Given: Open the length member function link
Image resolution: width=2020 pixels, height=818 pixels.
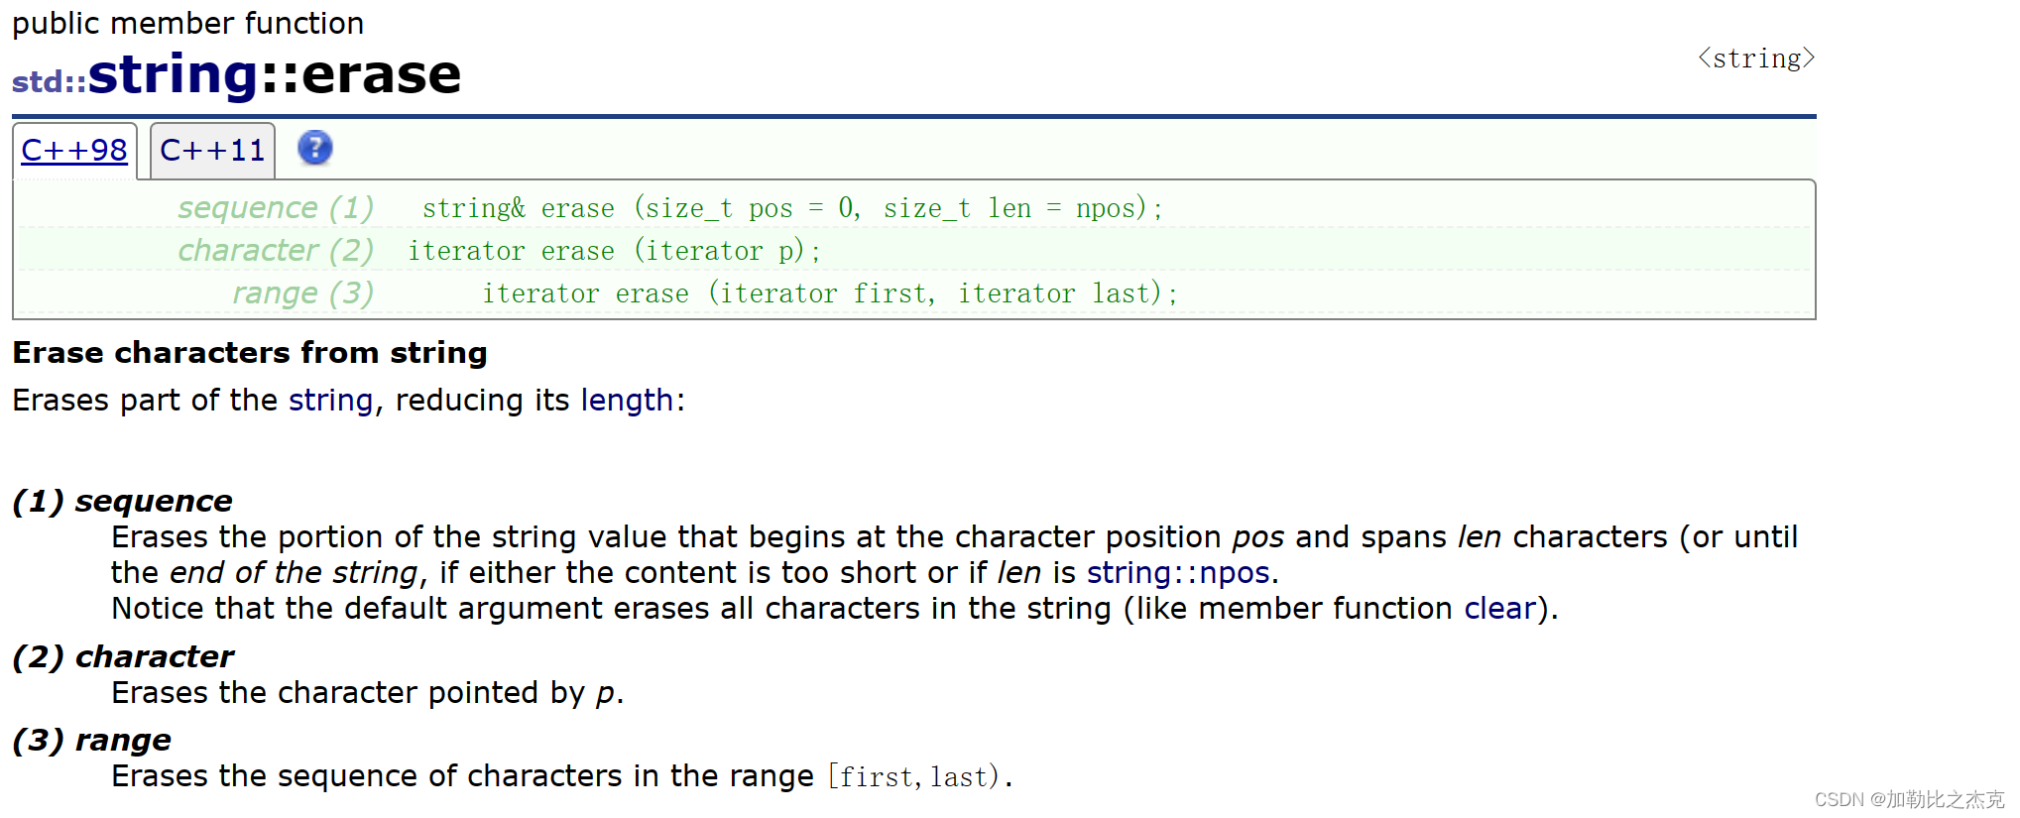Looking at the screenshot, I should [x=628, y=401].
